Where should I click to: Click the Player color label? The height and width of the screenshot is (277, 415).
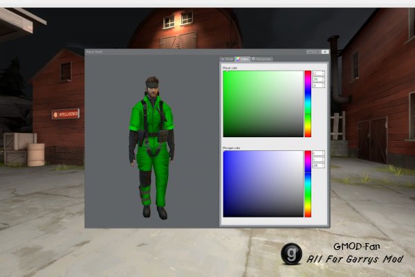click(x=230, y=68)
